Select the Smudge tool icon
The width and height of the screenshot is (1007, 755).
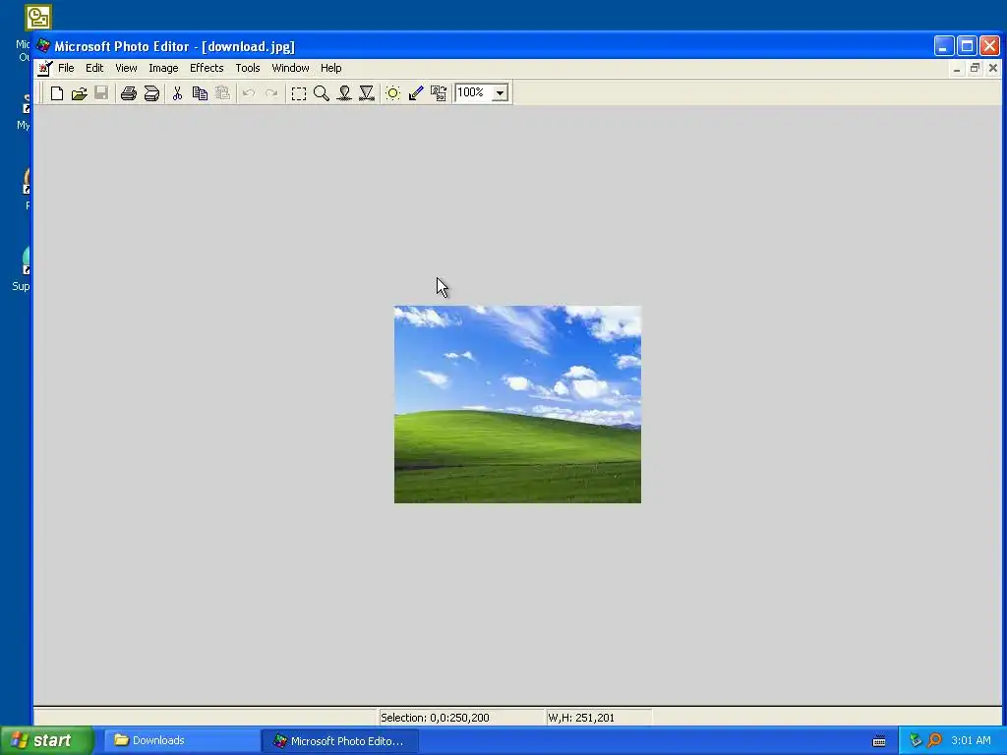coord(344,93)
